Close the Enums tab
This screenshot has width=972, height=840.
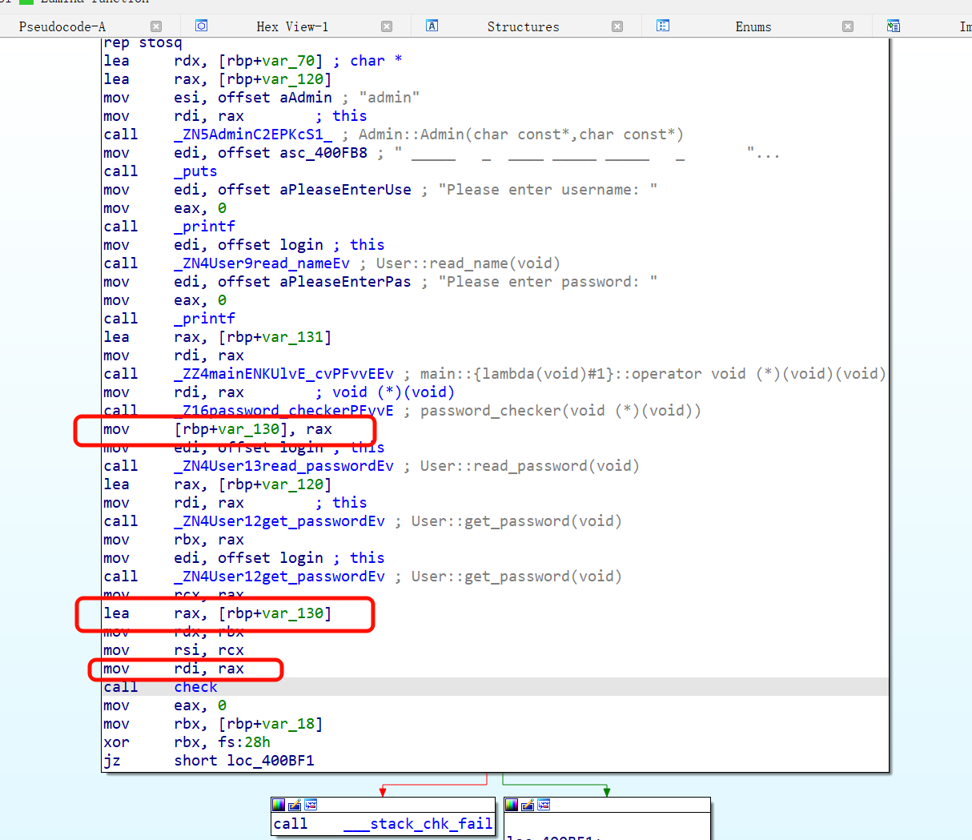coord(848,26)
